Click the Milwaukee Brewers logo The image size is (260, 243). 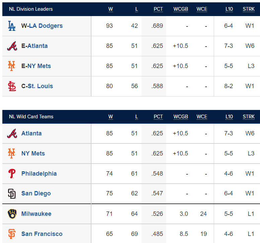click(x=12, y=214)
